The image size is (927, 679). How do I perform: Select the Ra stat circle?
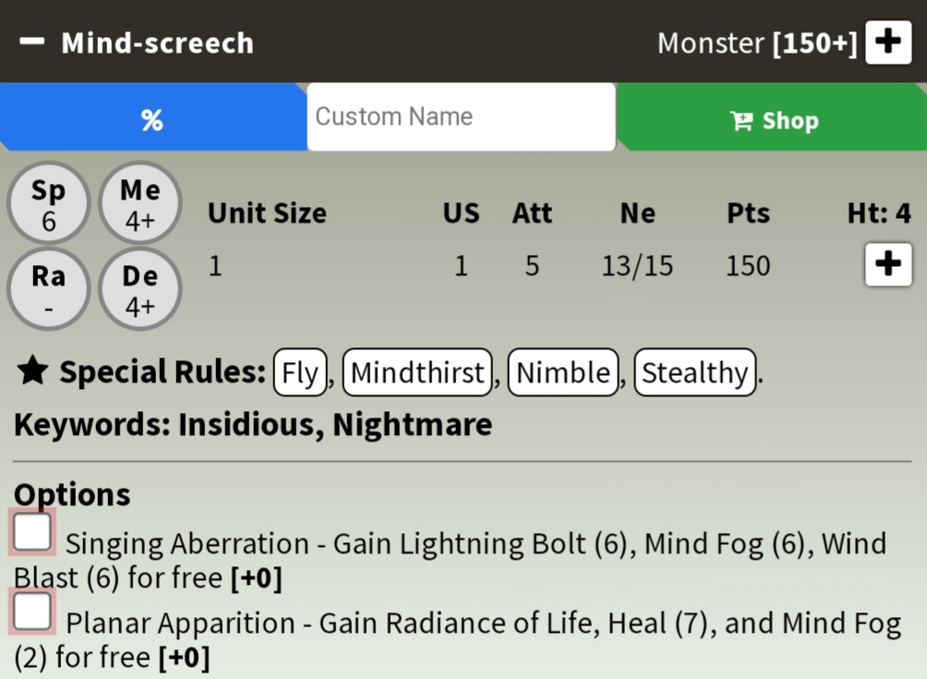(x=49, y=289)
